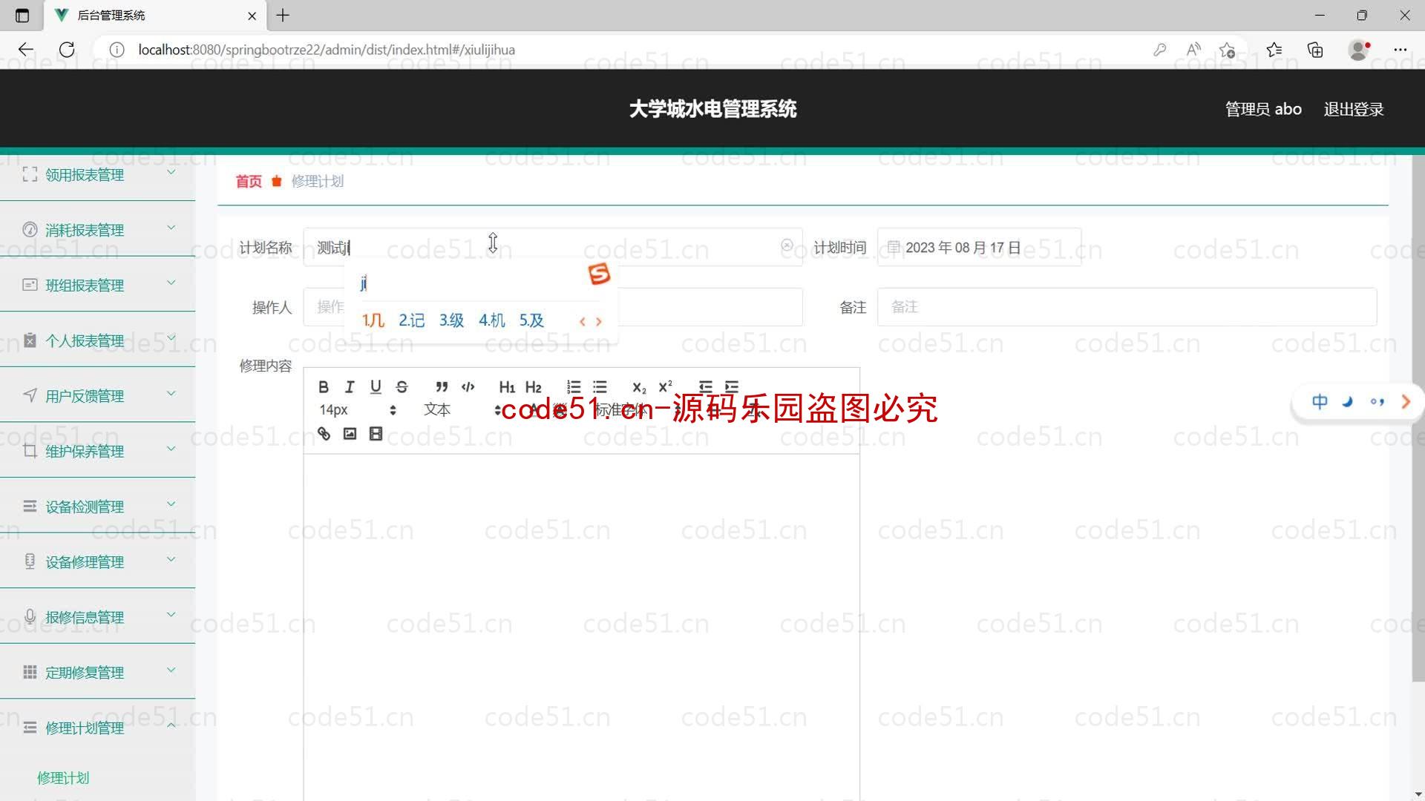Switch IME Chinese/English mode button
The width and height of the screenshot is (1425, 801).
pos(1320,402)
